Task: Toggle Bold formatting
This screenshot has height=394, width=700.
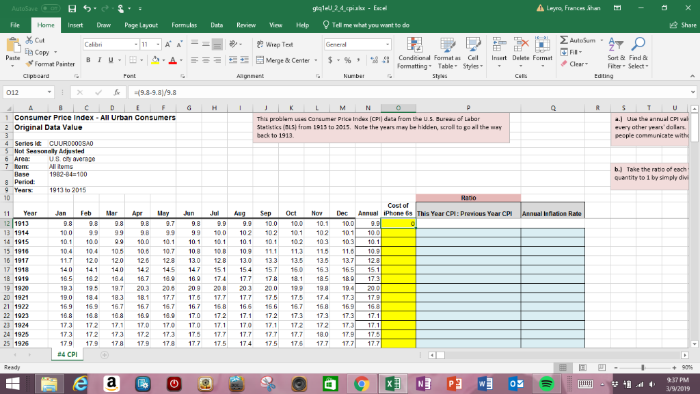Action: [88, 60]
